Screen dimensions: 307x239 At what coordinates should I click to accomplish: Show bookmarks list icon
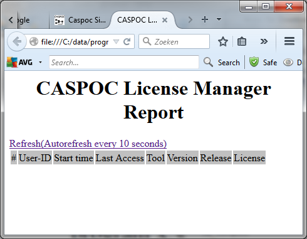coord(242,41)
